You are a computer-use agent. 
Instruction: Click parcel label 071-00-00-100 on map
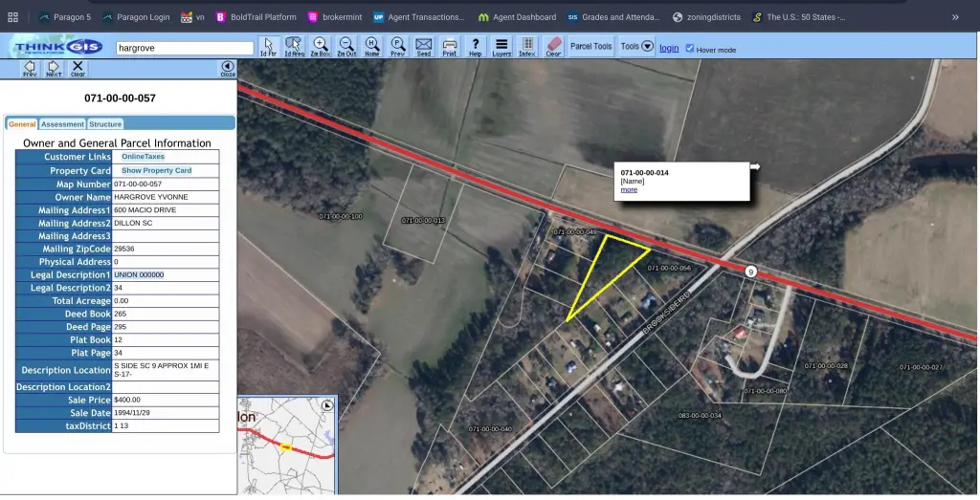click(x=341, y=217)
